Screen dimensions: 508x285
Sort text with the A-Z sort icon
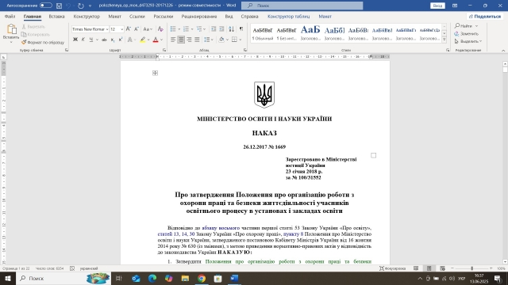tap(231, 29)
